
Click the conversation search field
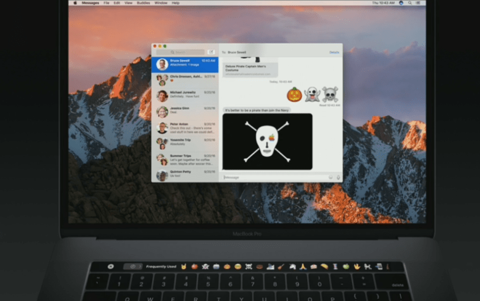[180, 52]
